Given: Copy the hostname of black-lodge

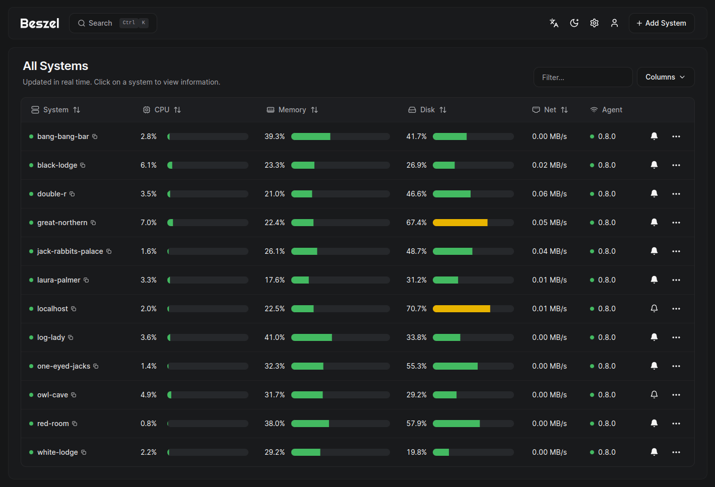Looking at the screenshot, I should (83, 165).
